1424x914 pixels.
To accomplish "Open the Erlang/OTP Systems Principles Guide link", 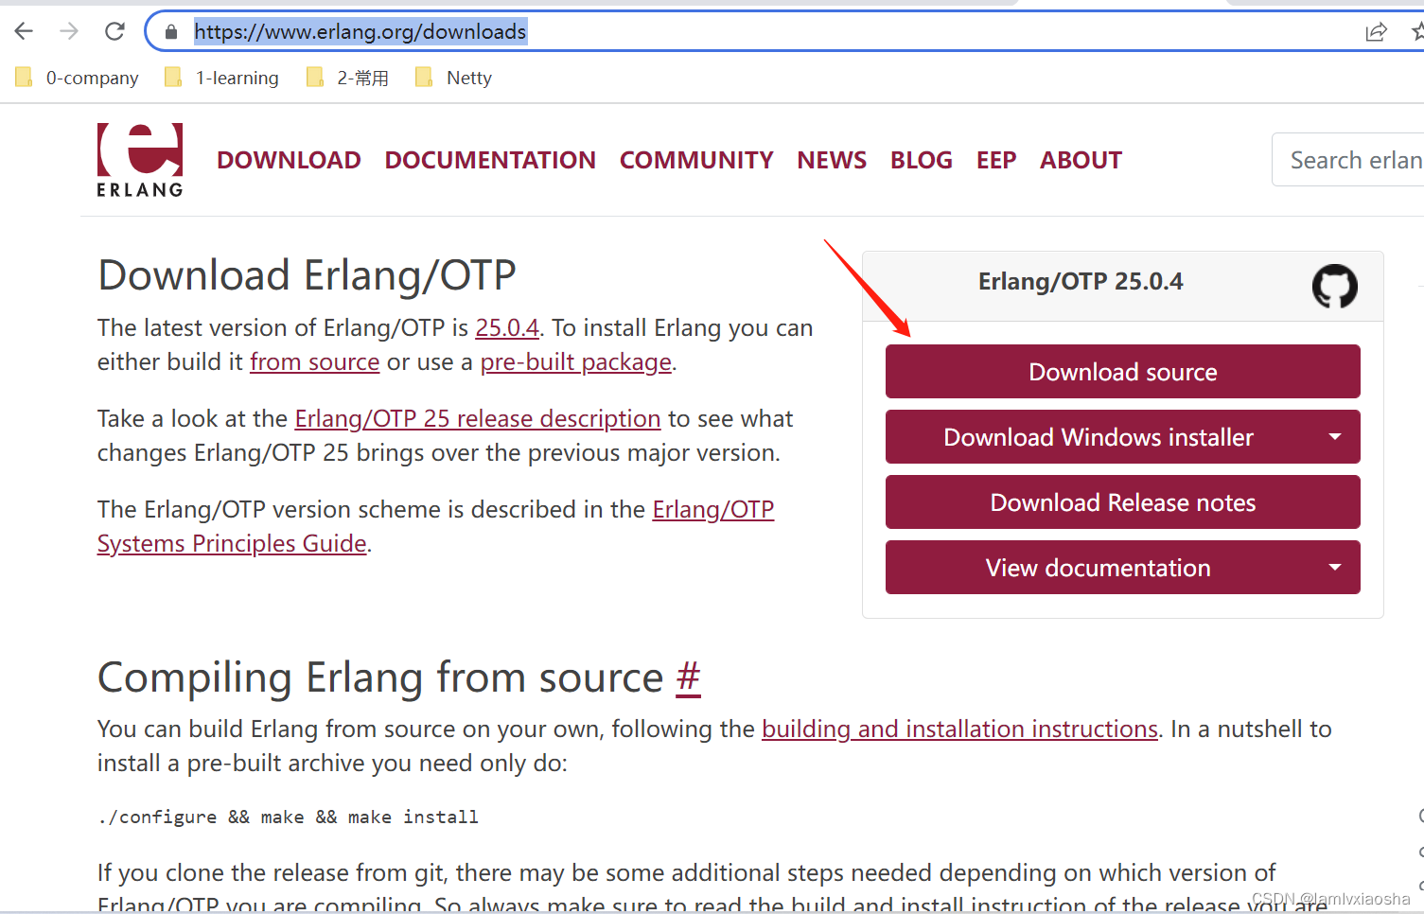I will pyautogui.click(x=435, y=527).
